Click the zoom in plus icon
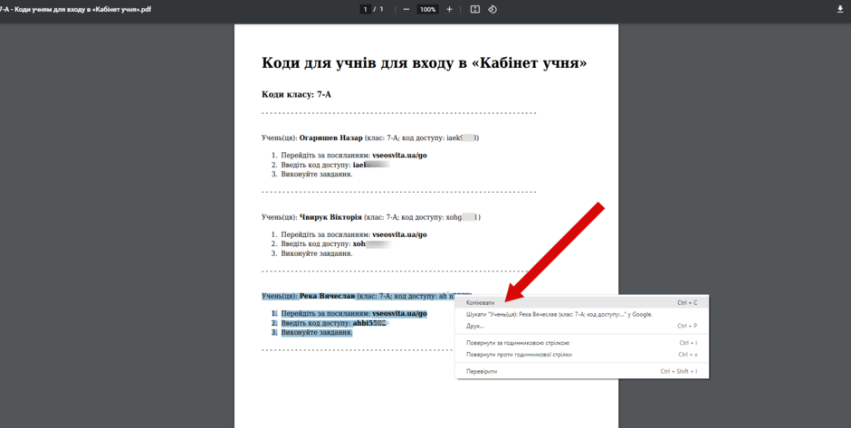 tap(449, 9)
